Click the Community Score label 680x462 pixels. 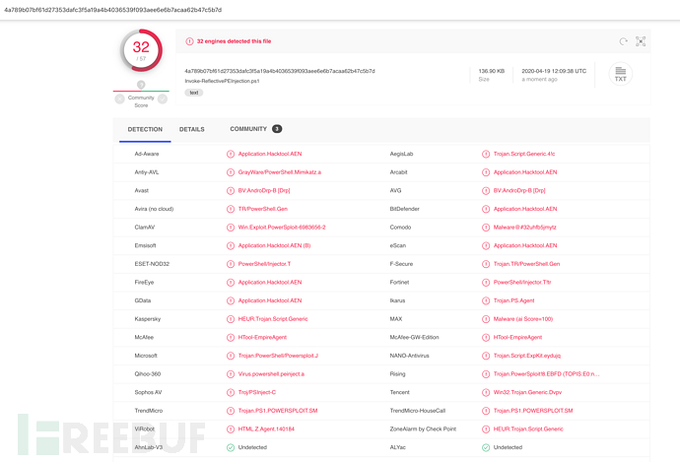(x=141, y=101)
